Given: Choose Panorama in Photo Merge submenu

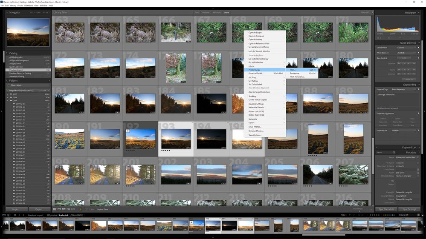Looking at the screenshot, I should pos(302,74).
